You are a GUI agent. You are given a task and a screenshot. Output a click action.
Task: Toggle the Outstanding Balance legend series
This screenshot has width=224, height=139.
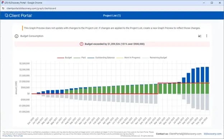click(101, 58)
